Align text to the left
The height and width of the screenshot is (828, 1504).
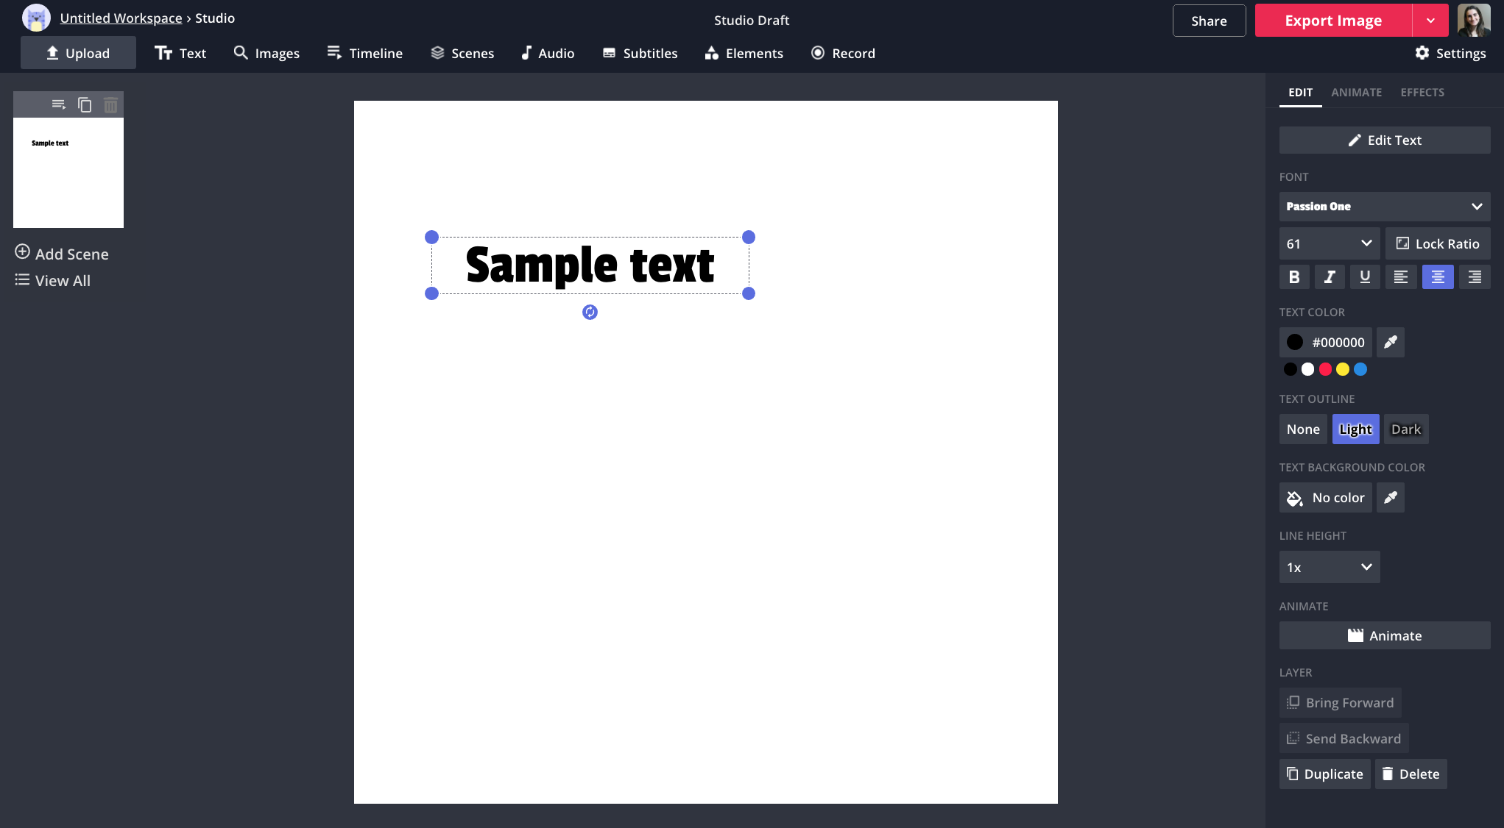coord(1400,277)
